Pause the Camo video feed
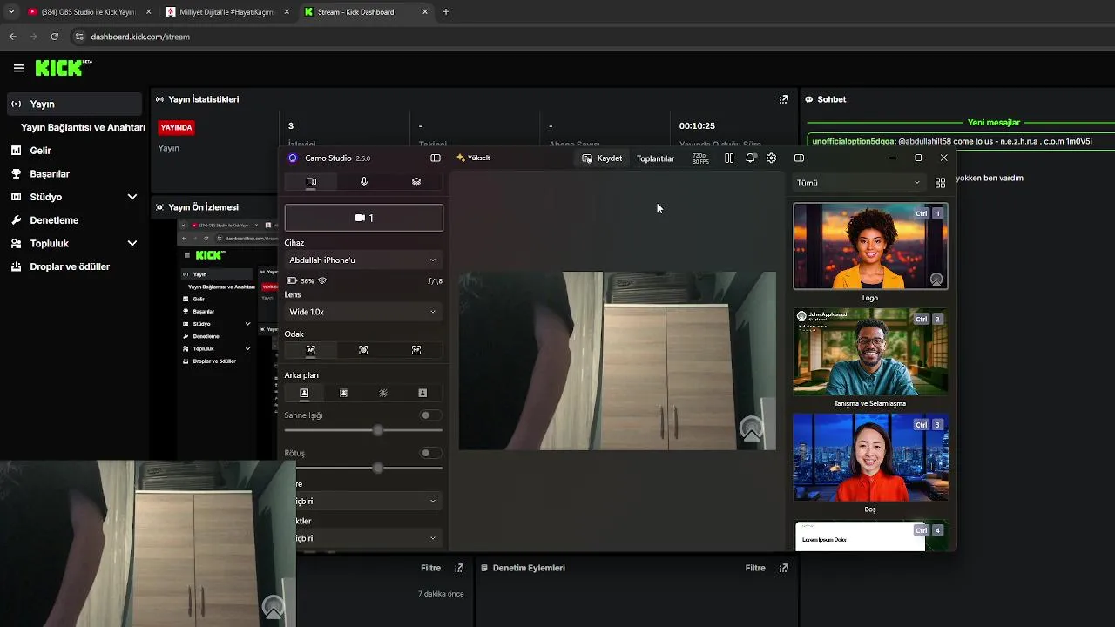The height and width of the screenshot is (627, 1115). [729, 158]
